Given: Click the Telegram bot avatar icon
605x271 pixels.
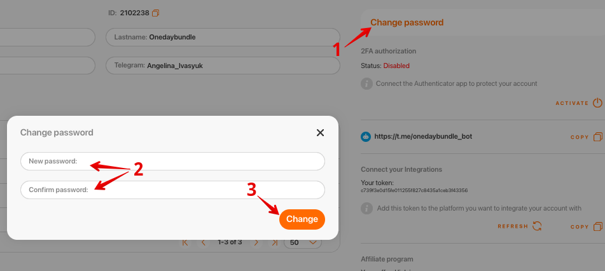Looking at the screenshot, I should coord(366,136).
